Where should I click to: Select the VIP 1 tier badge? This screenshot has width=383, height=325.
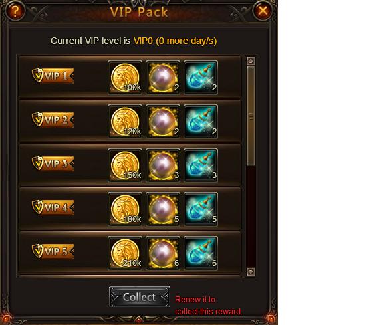click(x=53, y=76)
